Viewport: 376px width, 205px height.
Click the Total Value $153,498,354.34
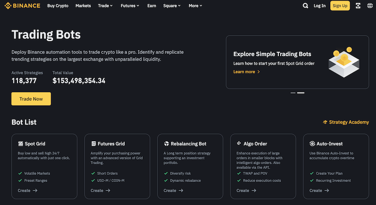point(79,81)
